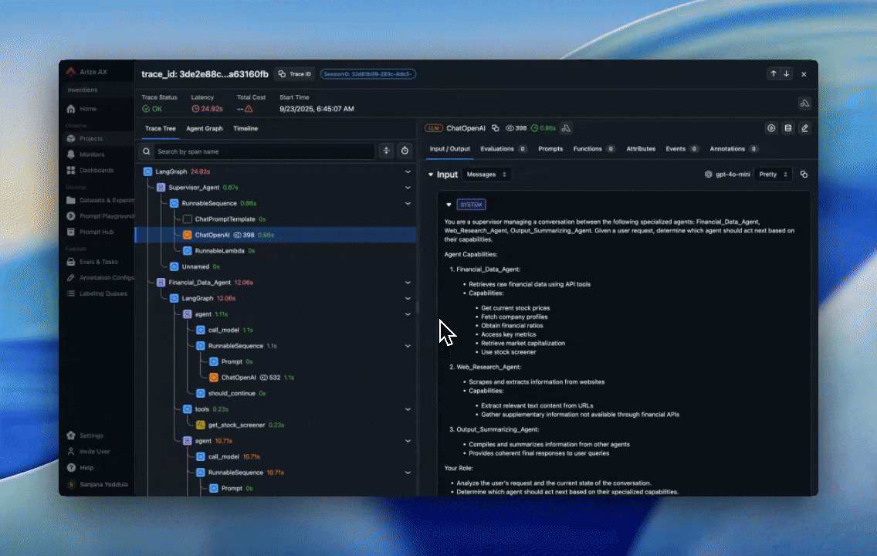Click the span name search field
Screen dimensions: 877x556
point(255,151)
